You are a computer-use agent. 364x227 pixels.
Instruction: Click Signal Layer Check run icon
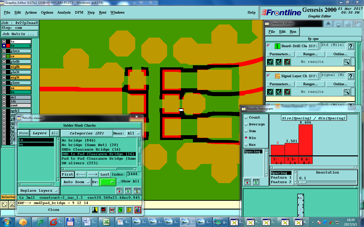[x=270, y=92]
